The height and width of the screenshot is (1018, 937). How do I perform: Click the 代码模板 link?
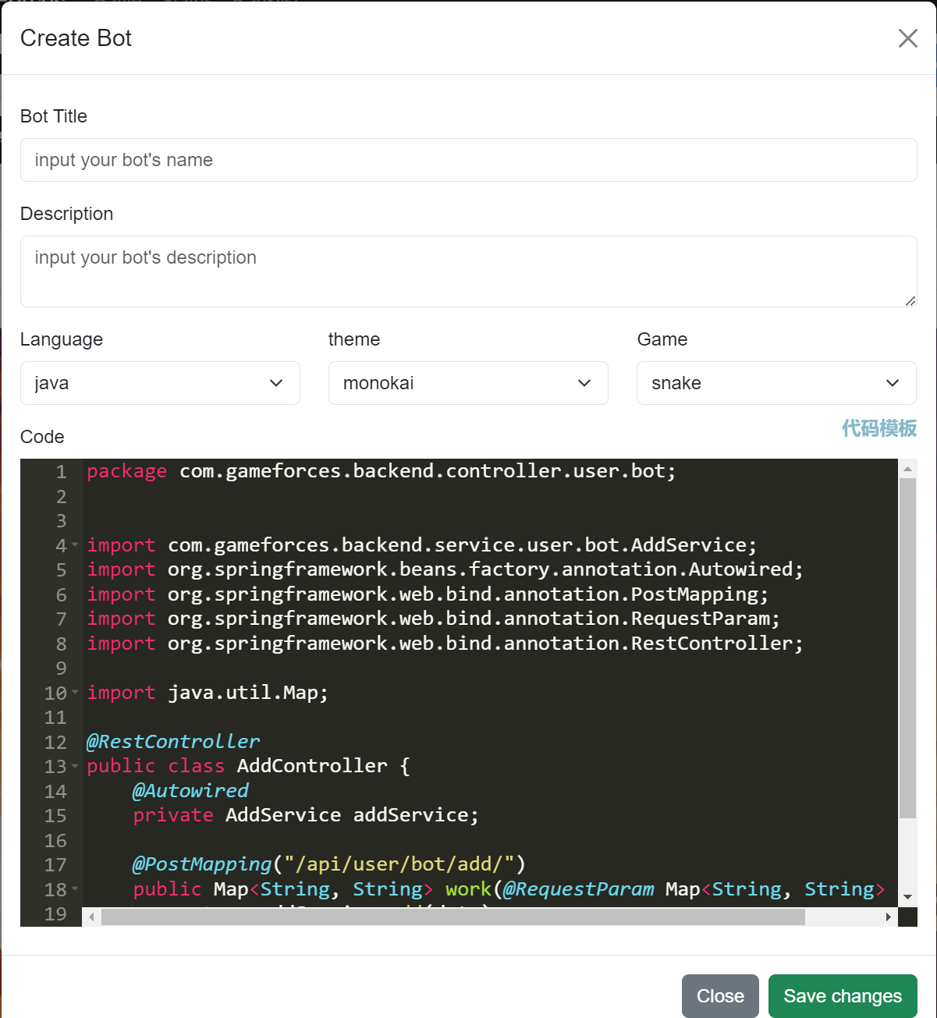(x=878, y=429)
